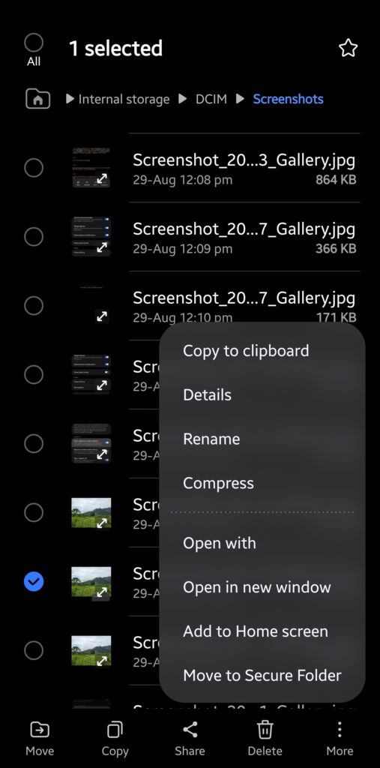
Task: Go to Internal storage breadcrumb link
Action: tap(124, 99)
